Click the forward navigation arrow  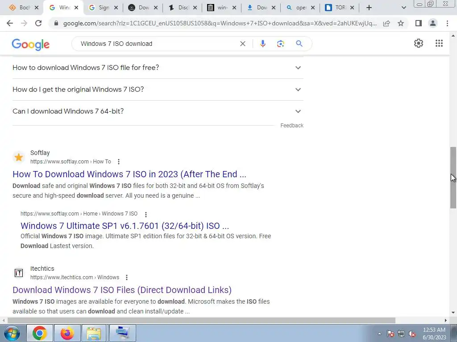tap(24, 23)
